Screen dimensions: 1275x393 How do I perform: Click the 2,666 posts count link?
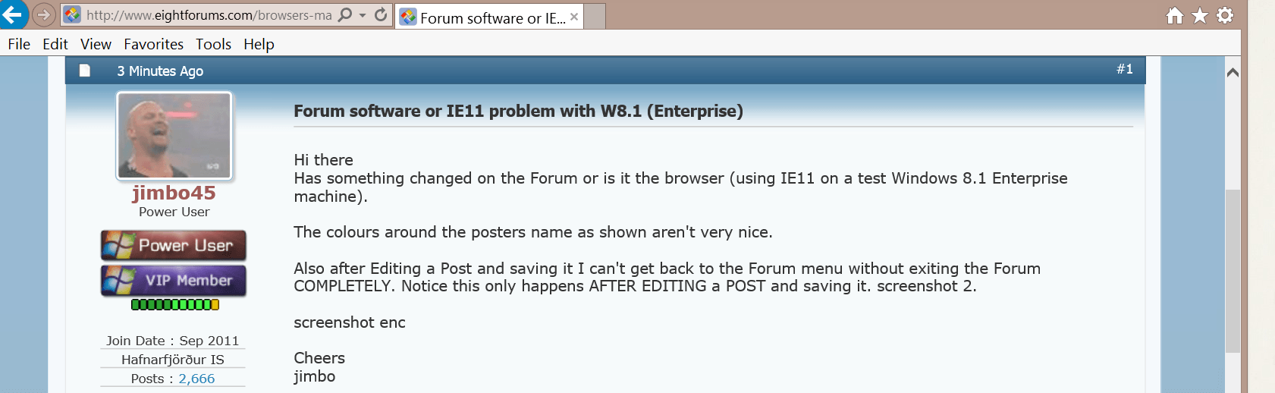196,379
